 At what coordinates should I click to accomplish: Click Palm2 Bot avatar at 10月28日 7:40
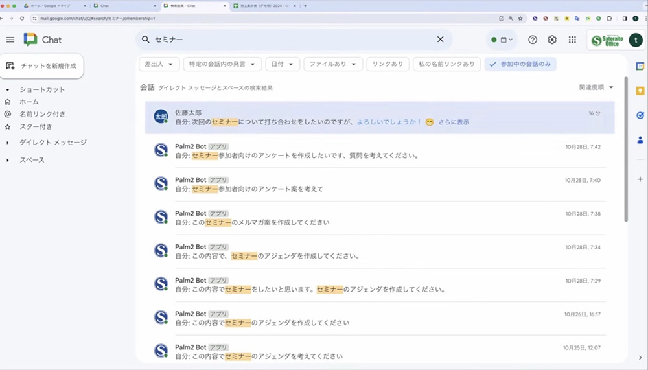pos(161,183)
